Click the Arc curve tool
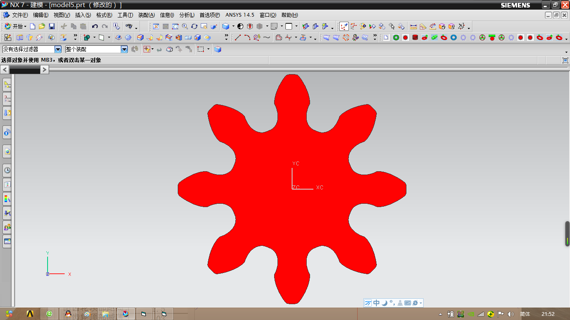 tap(247, 37)
